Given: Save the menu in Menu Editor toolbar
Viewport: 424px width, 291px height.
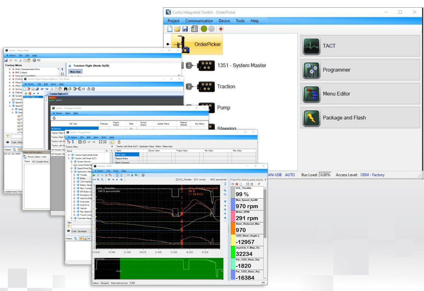Looking at the screenshot, I should tap(6, 60).
